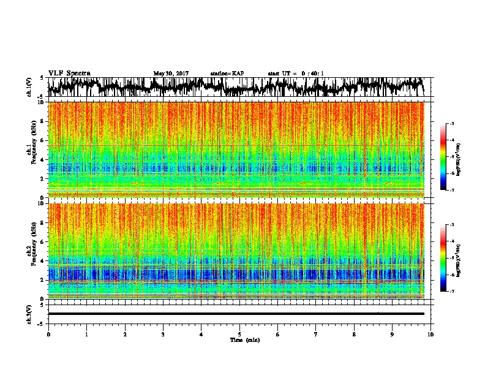Click time axis tick label "3"
This screenshot has width=485, height=375.
point(163,335)
